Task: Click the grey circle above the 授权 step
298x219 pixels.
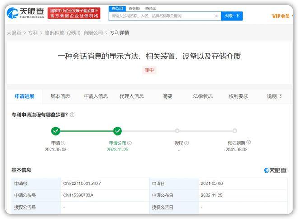Action: coord(177,131)
